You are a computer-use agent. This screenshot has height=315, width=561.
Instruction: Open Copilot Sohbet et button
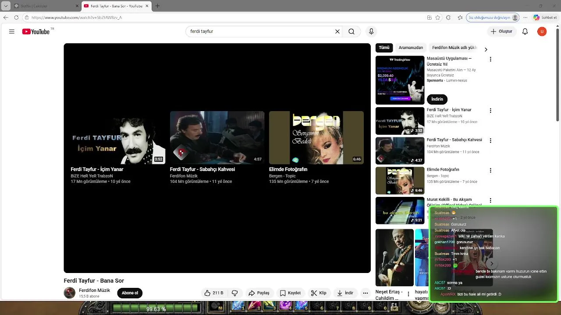(545, 17)
